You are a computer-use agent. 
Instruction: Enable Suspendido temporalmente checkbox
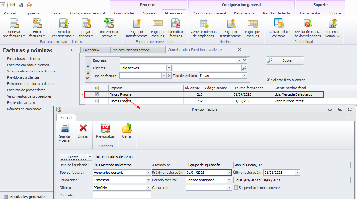tap(236, 188)
